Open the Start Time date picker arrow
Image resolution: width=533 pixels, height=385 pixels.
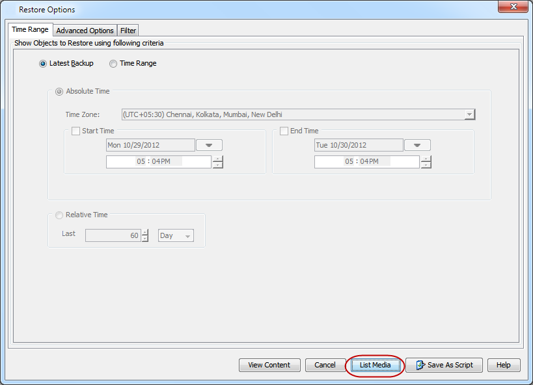pyautogui.click(x=209, y=146)
